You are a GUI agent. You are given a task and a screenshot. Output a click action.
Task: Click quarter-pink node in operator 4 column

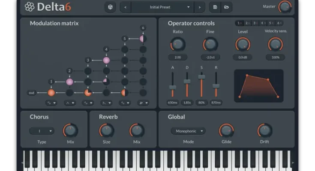[x=106, y=82]
